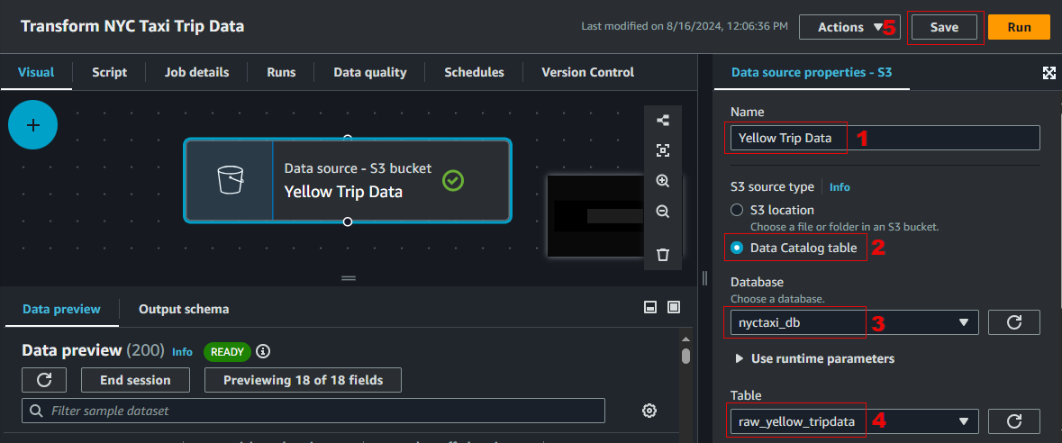Expand Use runtime parameters section
Screen dimensions: 1062x443
click(815, 358)
